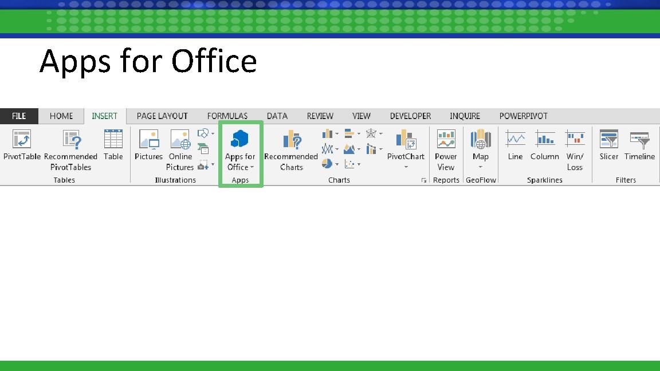The width and height of the screenshot is (660, 371).
Task: Open Recommended PivotTables
Action: click(x=70, y=150)
